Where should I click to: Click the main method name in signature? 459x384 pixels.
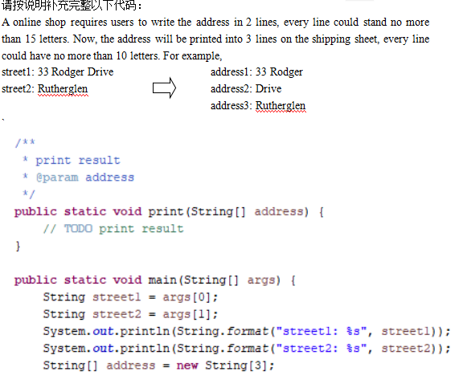[162, 280]
